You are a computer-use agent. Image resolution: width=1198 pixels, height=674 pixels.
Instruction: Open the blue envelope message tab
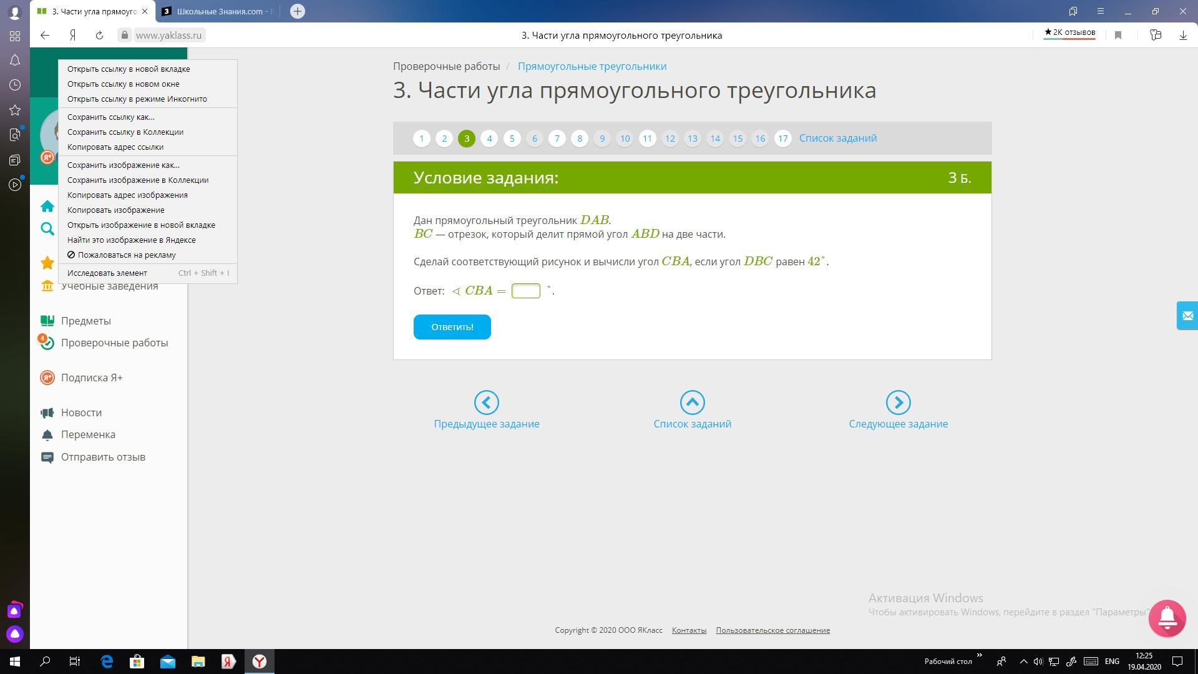1187,316
